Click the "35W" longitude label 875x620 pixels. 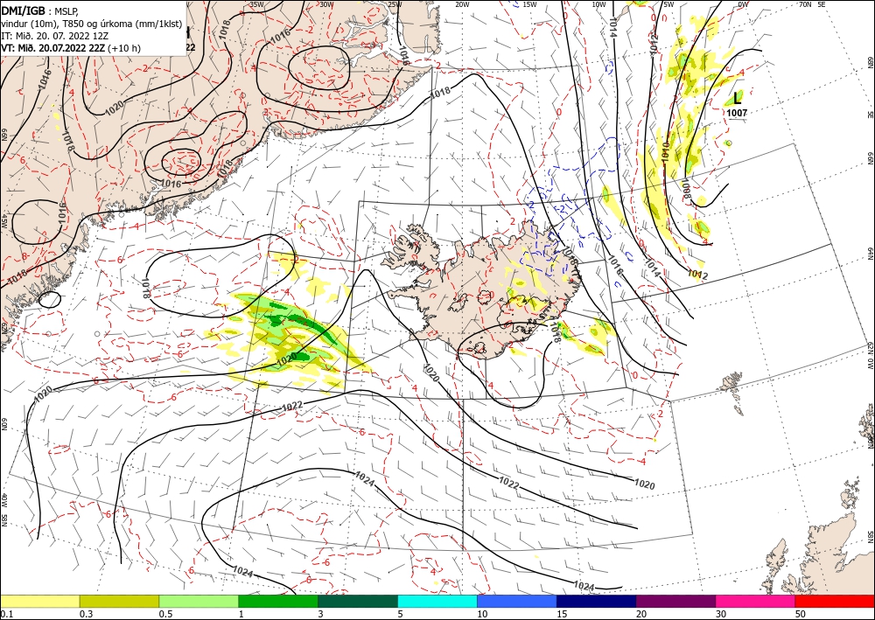tap(256, 4)
